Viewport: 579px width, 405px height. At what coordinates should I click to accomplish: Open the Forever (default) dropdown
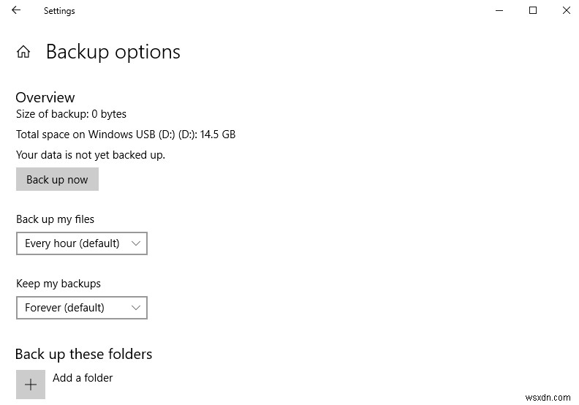(82, 308)
